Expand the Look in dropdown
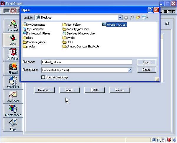 coord(120,18)
